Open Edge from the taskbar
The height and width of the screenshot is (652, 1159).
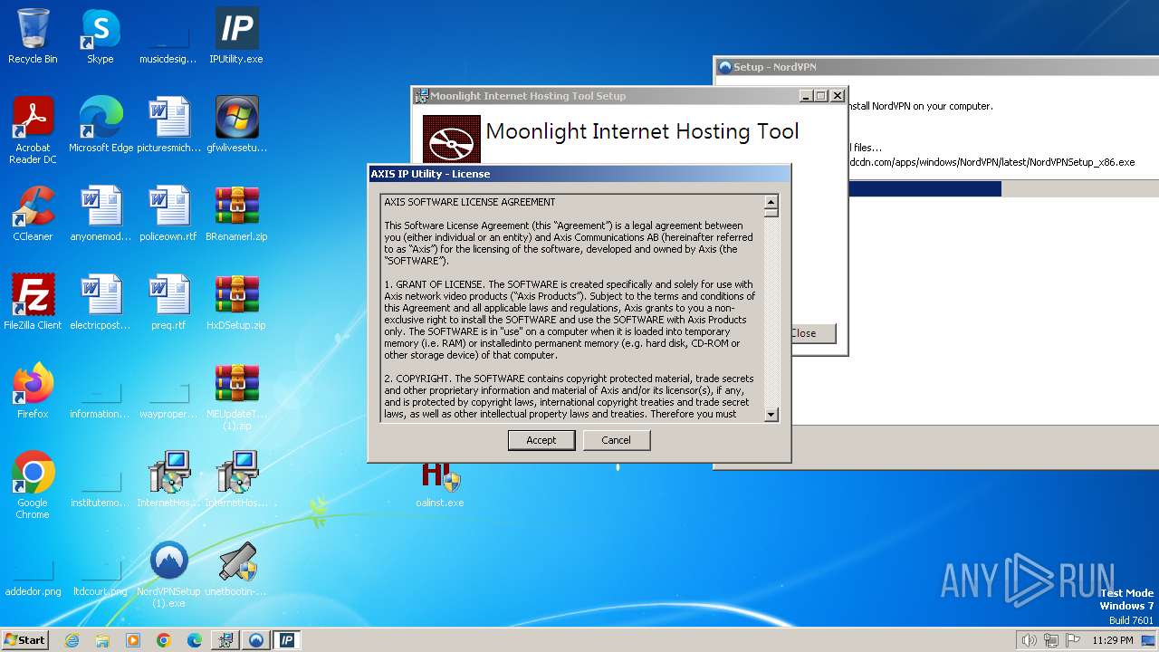(195, 640)
